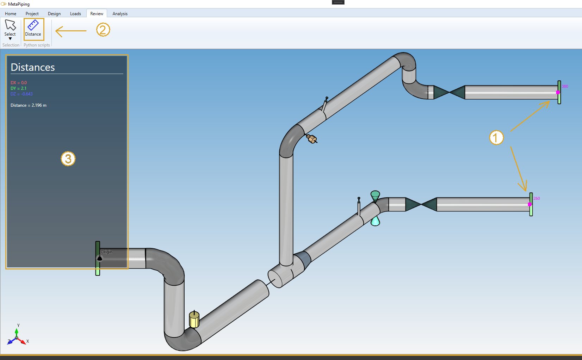Pick the magenta node 380 point
Screen dimensions: 582x360
[x=558, y=92]
